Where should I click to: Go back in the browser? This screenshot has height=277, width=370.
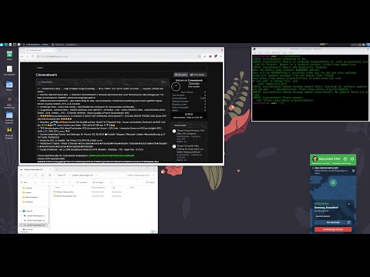(22, 56)
